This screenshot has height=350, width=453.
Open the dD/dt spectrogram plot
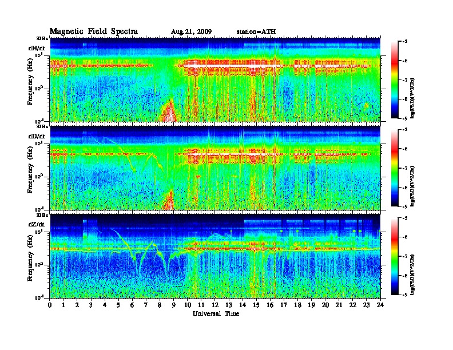point(215,168)
